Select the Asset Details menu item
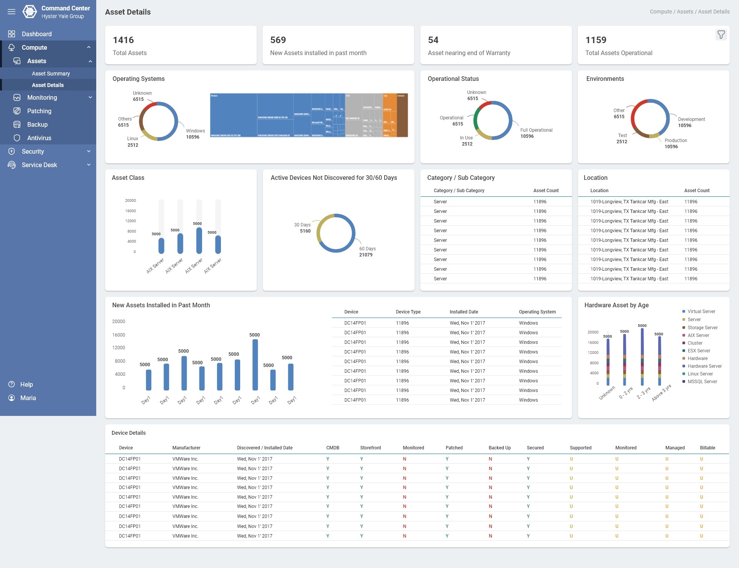The width and height of the screenshot is (739, 568). (48, 85)
